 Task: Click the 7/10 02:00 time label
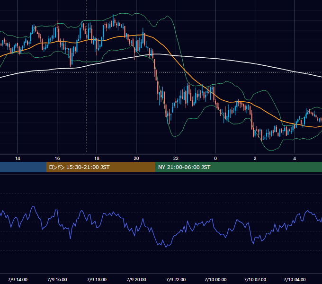tap(255, 279)
